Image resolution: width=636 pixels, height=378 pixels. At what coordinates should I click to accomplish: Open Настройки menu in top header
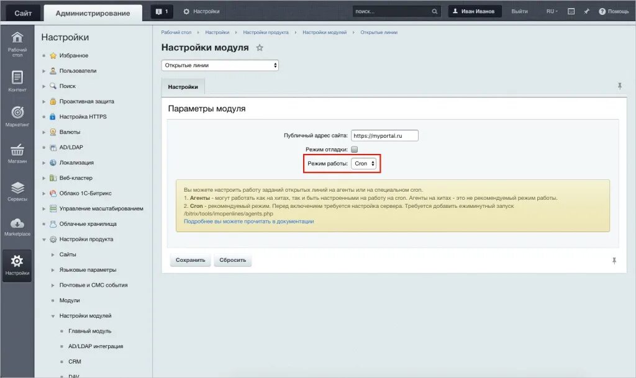pos(201,11)
